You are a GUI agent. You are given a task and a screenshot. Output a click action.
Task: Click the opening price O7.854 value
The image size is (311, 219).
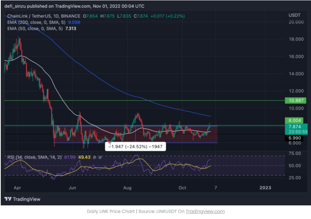[x=90, y=16]
